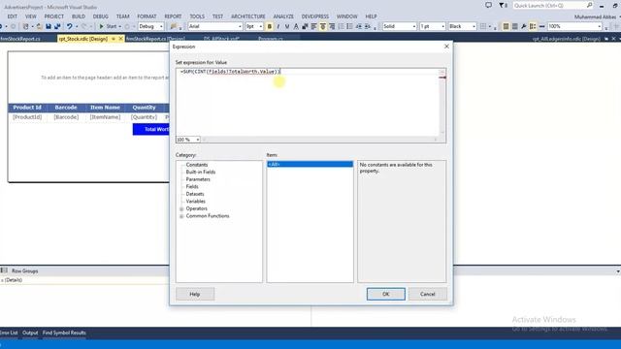Select the Constants category
Image resolution: width=621 pixels, height=349 pixels.
tap(197, 165)
